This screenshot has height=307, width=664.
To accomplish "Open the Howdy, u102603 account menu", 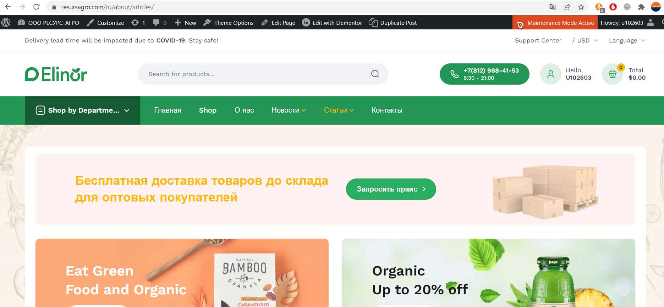I will point(627,23).
